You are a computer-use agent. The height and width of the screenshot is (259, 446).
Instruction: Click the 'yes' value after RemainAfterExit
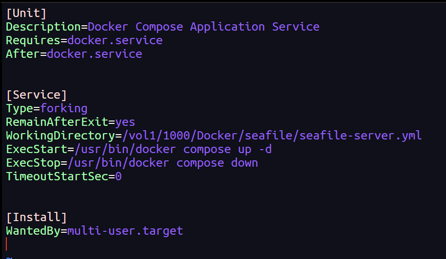[x=125, y=122]
